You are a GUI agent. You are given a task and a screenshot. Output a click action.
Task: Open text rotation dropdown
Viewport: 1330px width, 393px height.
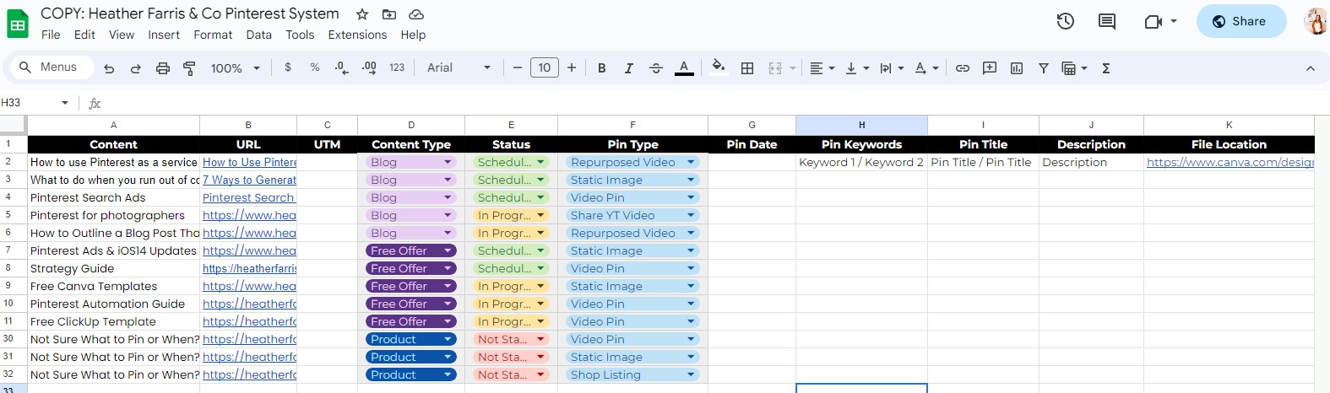tap(926, 68)
